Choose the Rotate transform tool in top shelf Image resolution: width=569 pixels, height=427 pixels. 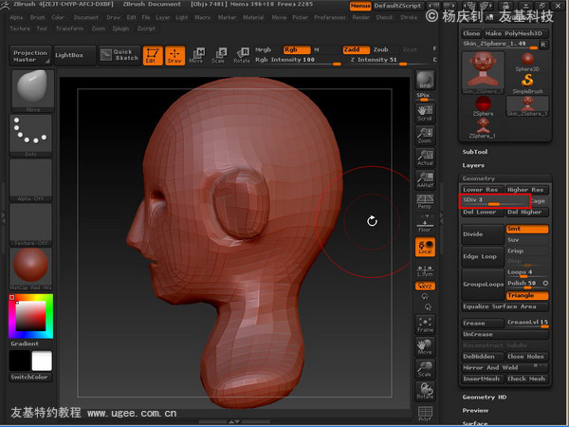click(241, 56)
